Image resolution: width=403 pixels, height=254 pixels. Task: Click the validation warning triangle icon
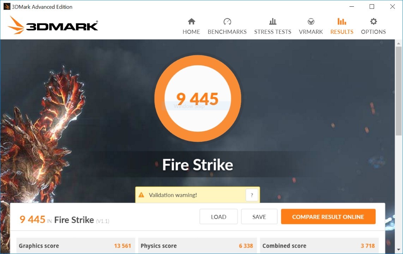point(142,195)
